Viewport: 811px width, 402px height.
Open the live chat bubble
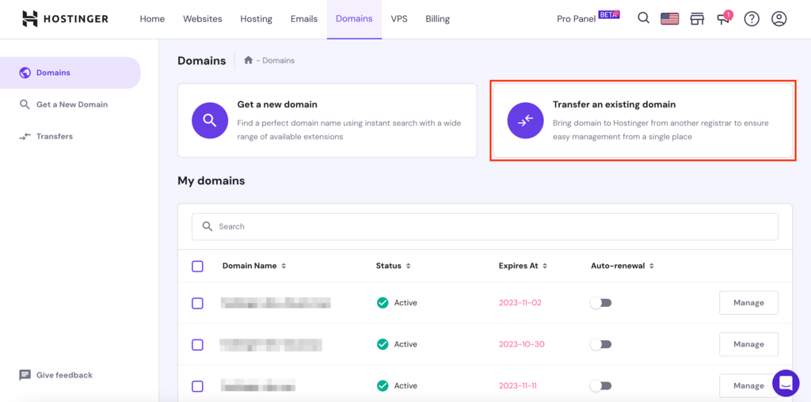tap(786, 383)
